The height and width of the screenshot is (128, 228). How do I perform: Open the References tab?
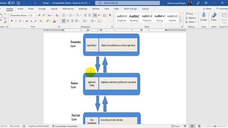(68, 9)
